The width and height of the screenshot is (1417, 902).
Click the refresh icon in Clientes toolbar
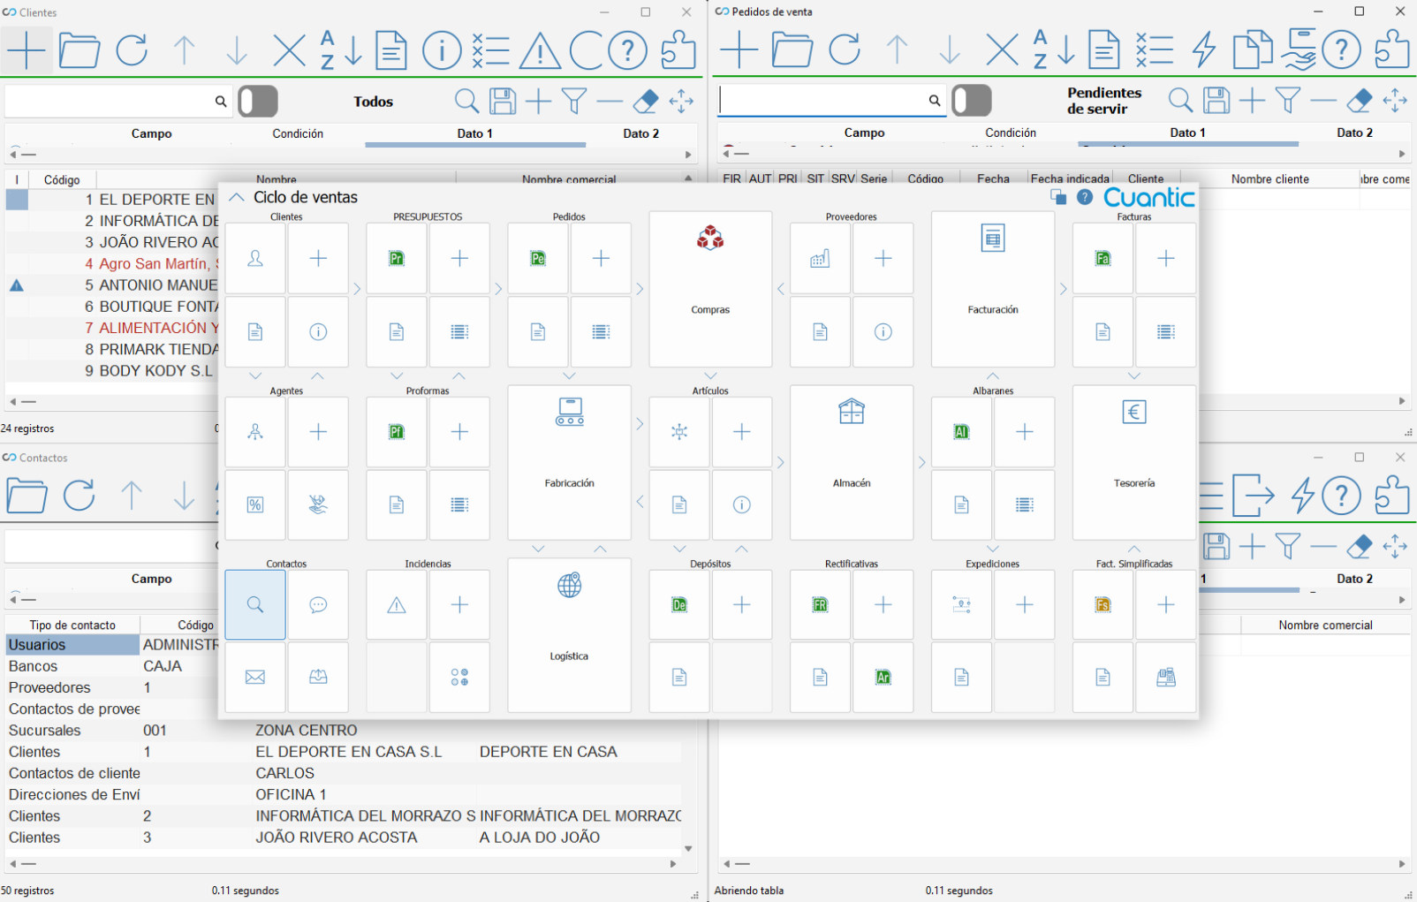coord(133,50)
